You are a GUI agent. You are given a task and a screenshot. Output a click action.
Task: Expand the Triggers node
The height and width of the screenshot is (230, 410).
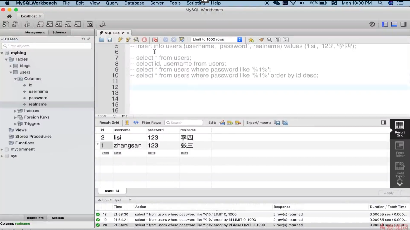pos(15,124)
